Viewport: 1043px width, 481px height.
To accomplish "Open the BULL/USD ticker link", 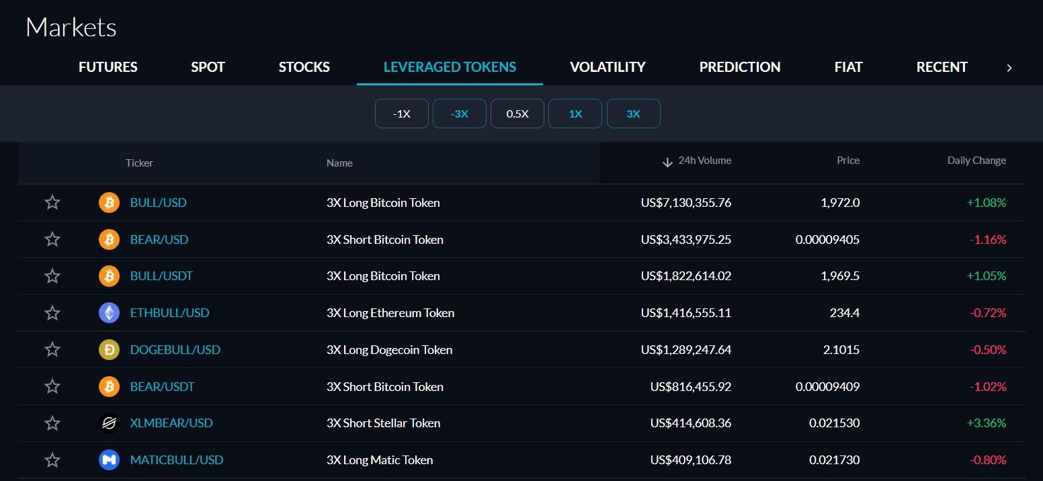I will (x=158, y=202).
